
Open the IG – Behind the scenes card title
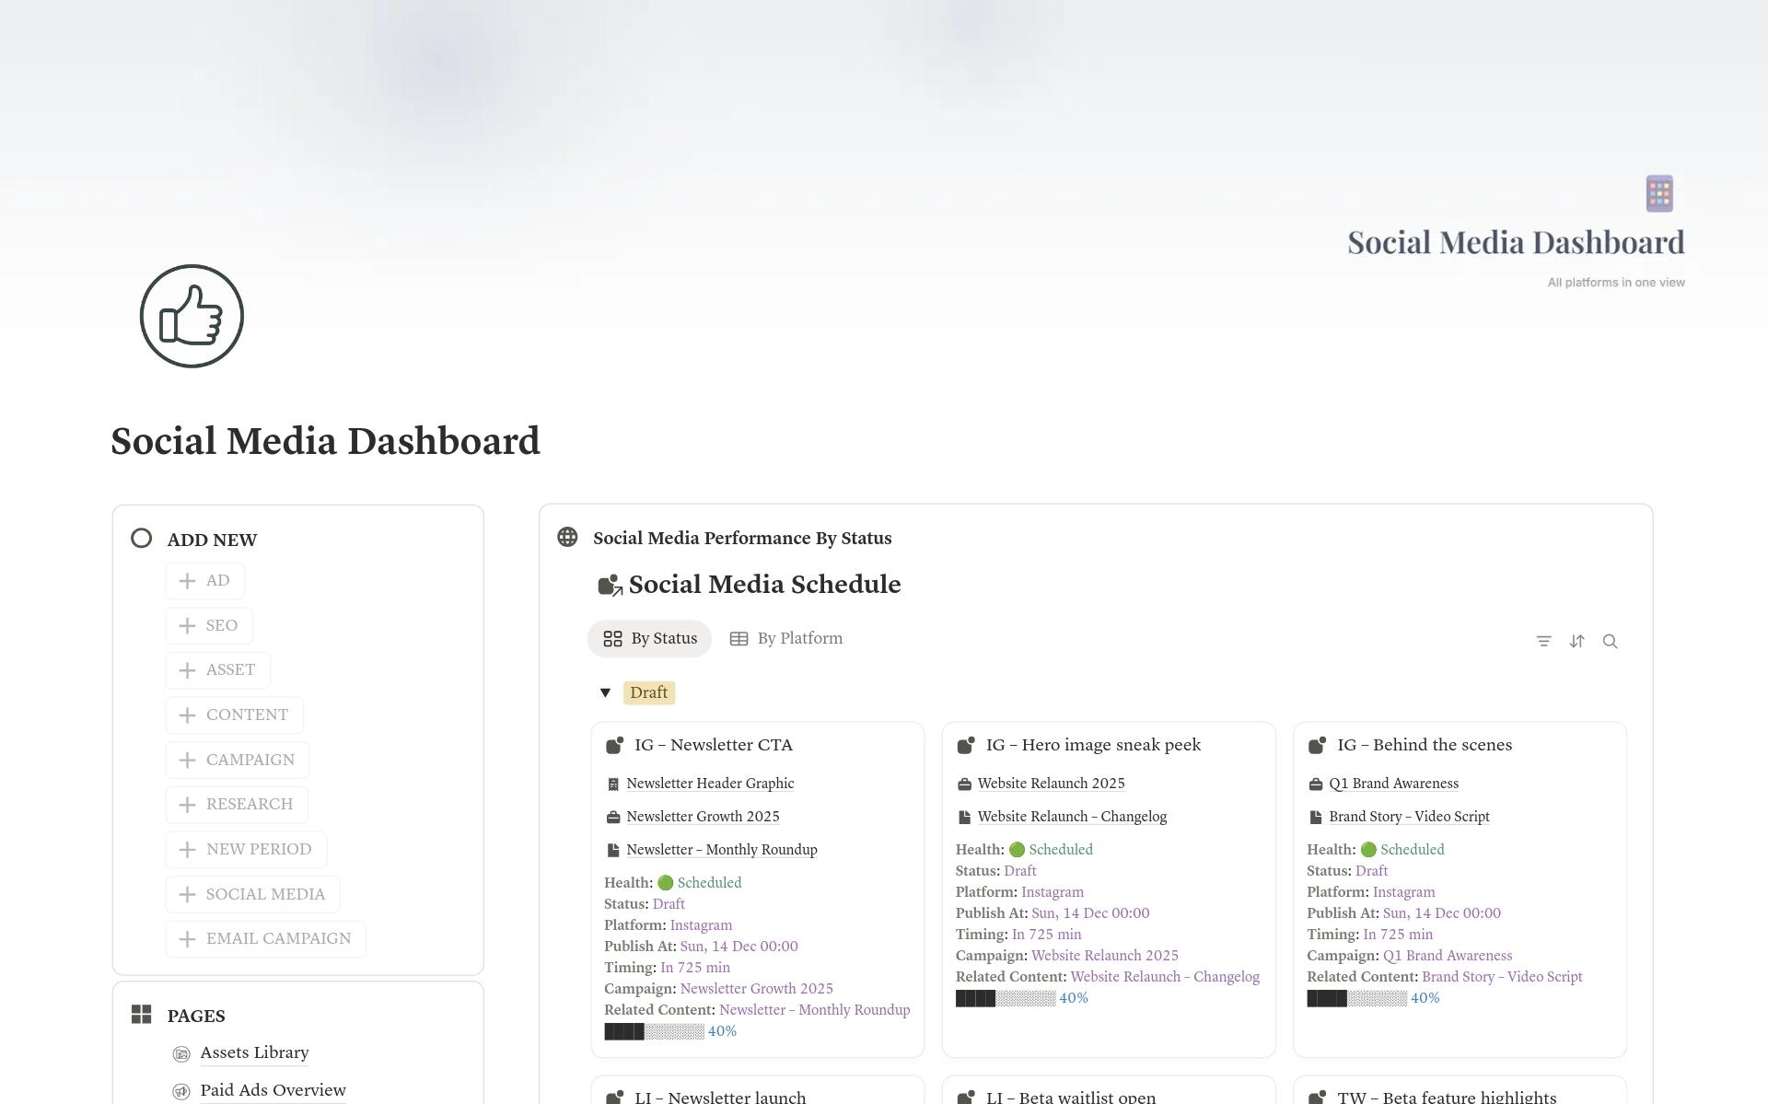click(1425, 745)
